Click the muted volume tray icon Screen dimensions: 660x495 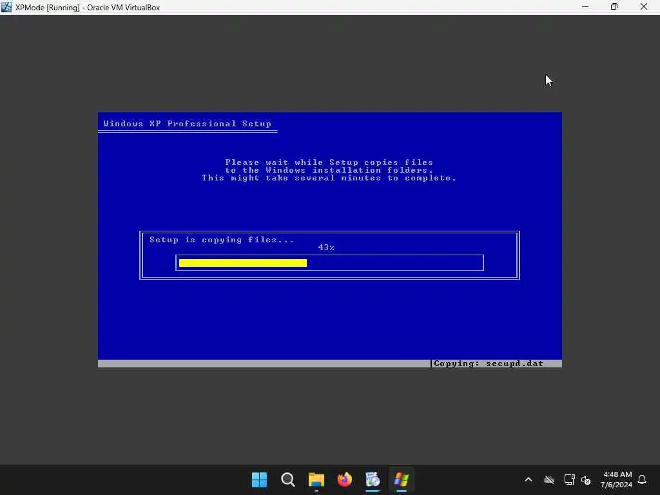click(586, 480)
